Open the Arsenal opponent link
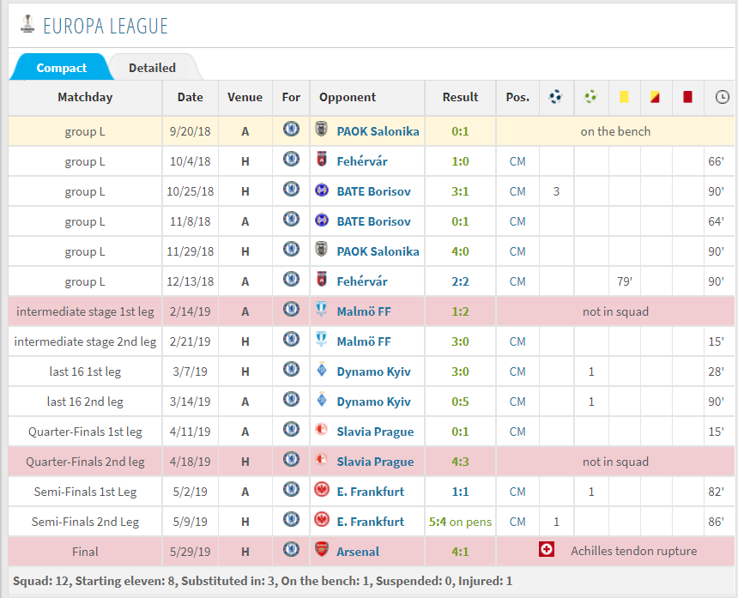738x598 pixels. (x=358, y=552)
